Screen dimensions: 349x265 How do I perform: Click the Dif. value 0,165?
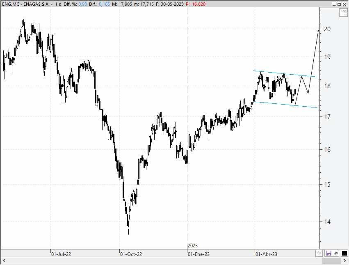point(105,4)
